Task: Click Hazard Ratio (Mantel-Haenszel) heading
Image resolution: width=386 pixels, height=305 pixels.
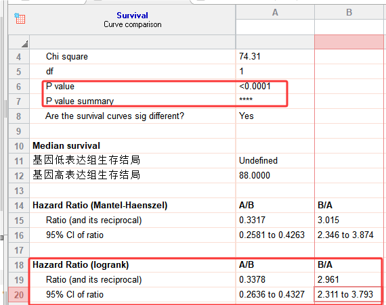Action: [x=100, y=205]
